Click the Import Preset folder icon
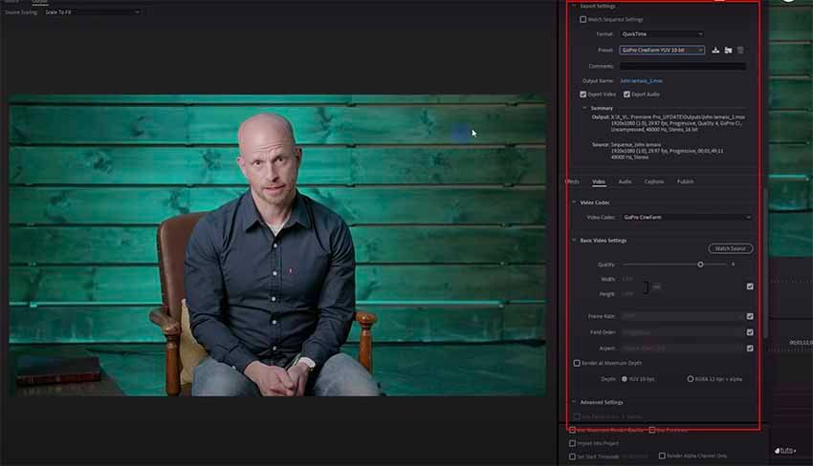 (x=728, y=50)
